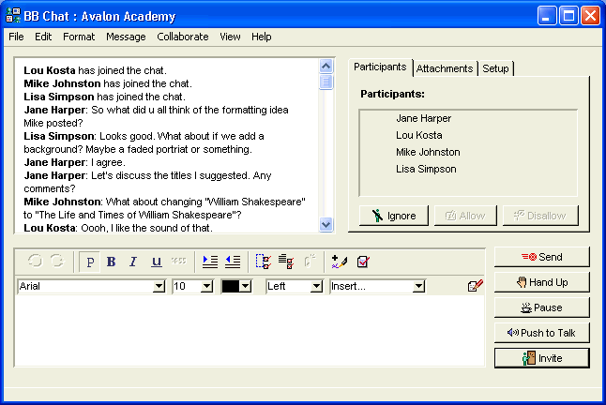Switch to the Attachments tab
This screenshot has width=606, height=405.
pyautogui.click(x=445, y=68)
